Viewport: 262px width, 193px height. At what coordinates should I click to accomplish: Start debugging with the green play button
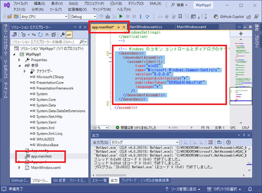click(121, 16)
